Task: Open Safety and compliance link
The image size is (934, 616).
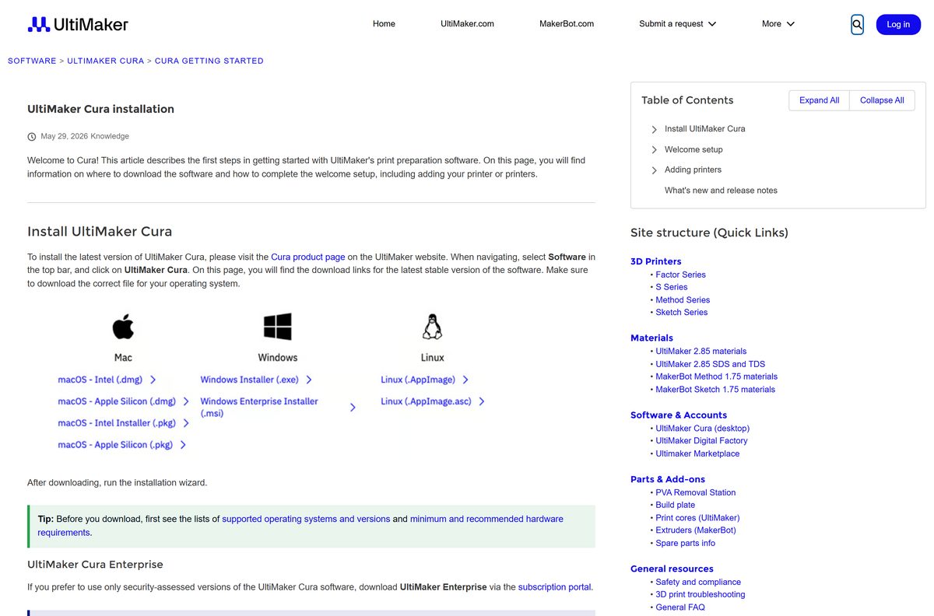Action: coord(697,582)
